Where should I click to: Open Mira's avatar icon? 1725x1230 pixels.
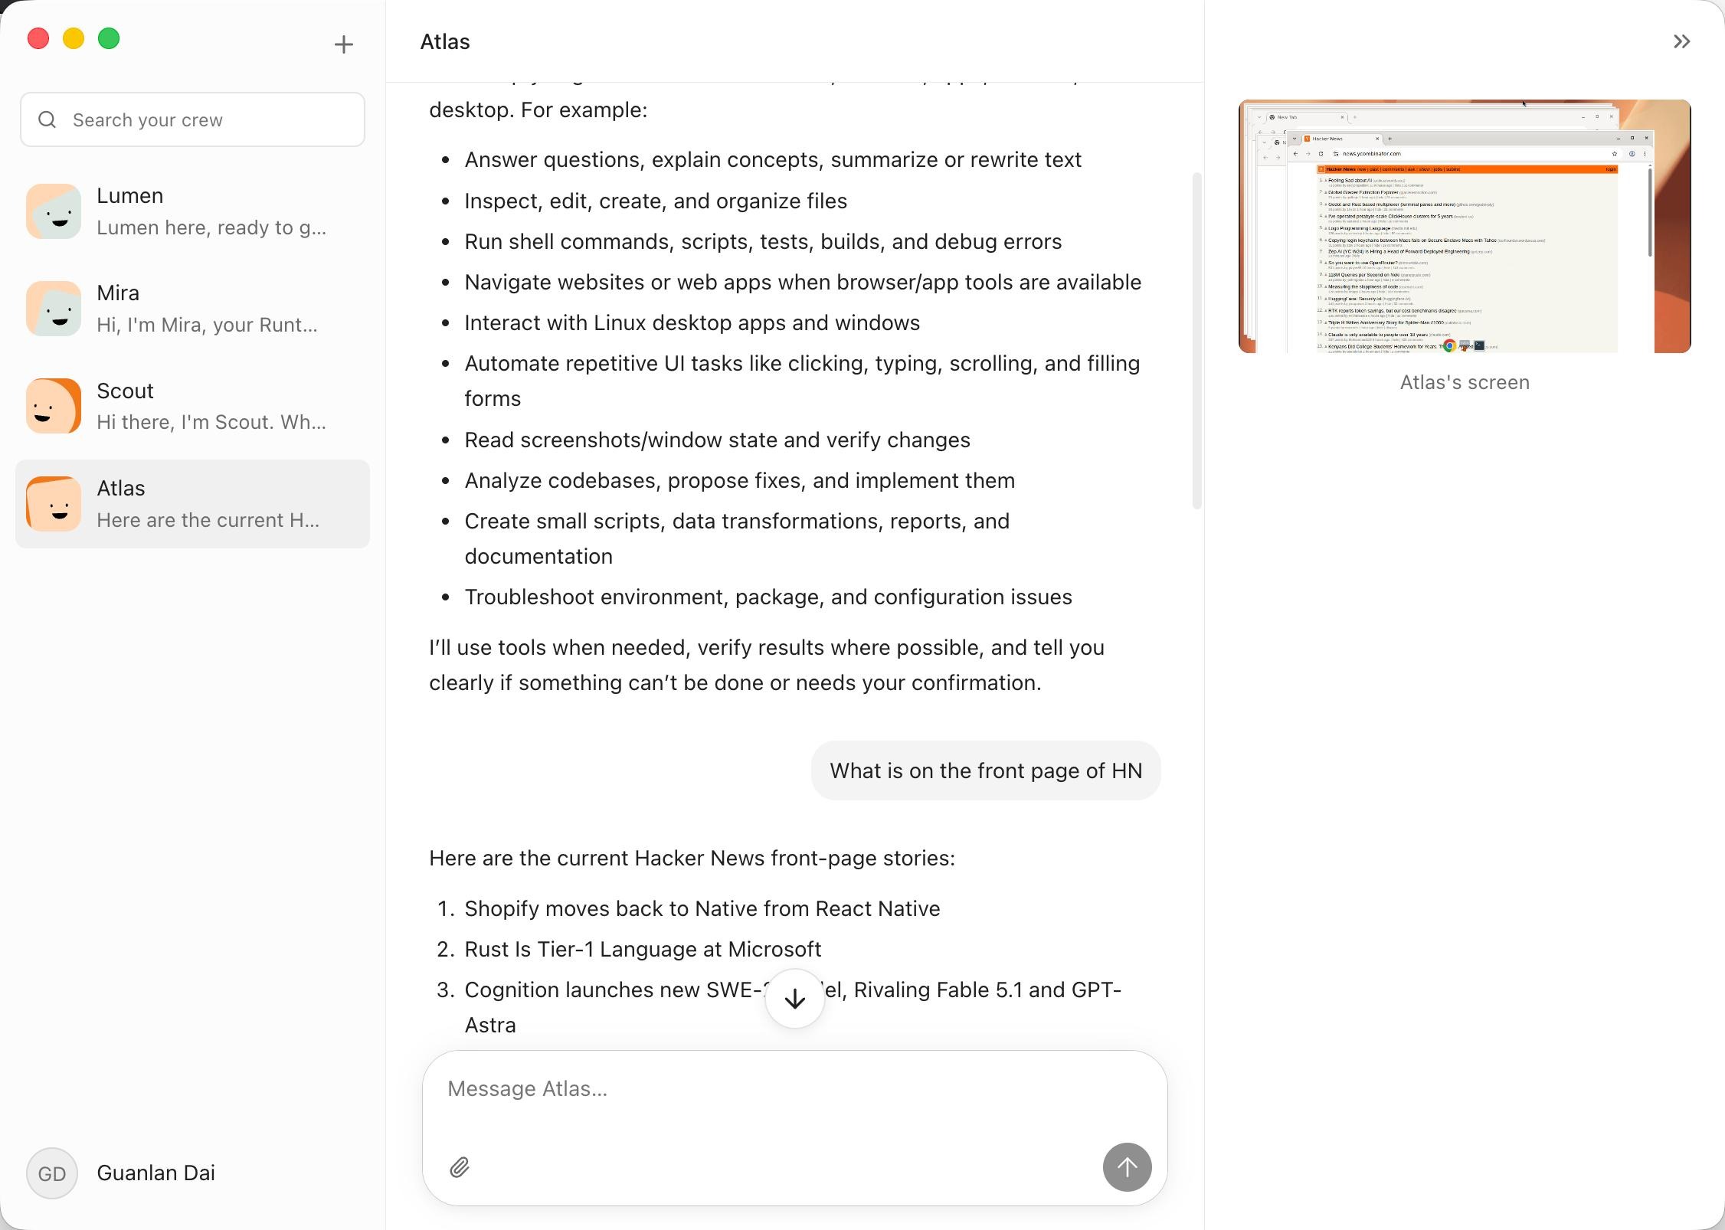[x=54, y=309]
